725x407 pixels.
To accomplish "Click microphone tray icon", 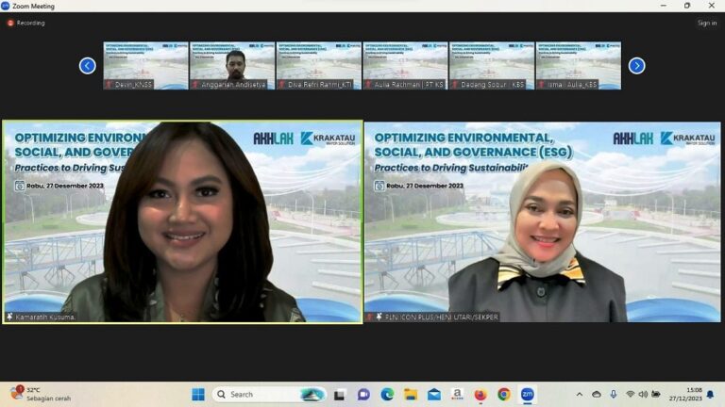I will 614,395.
